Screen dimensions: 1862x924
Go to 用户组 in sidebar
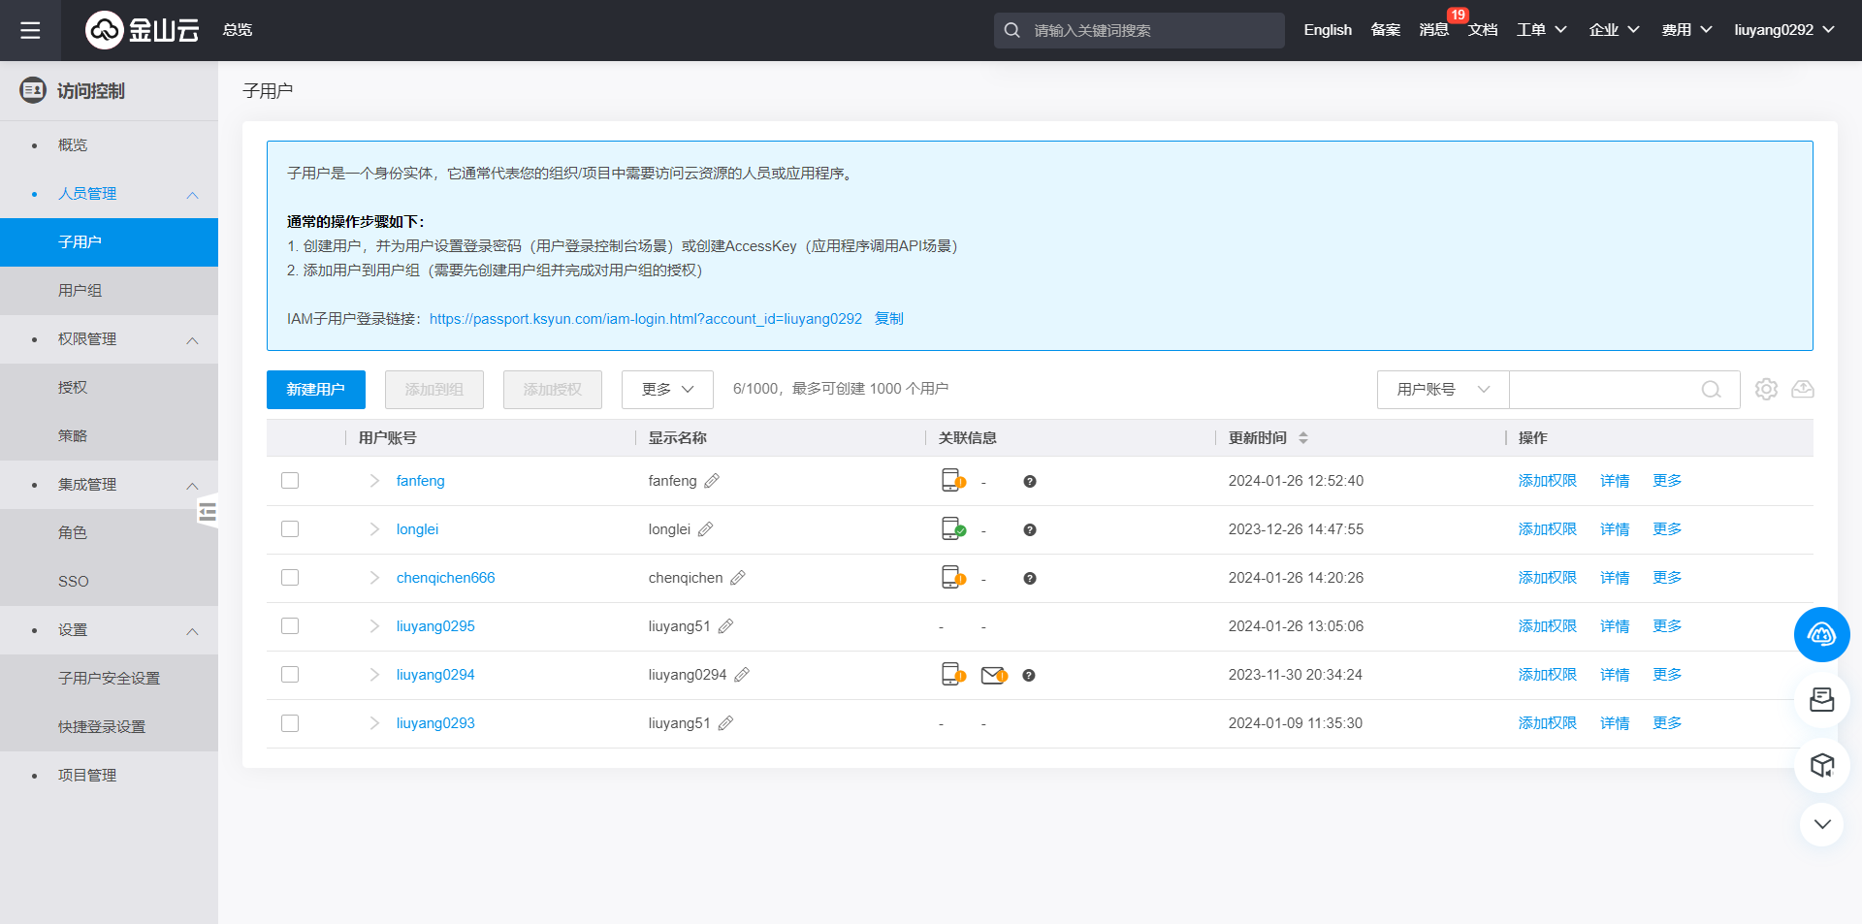point(80,291)
